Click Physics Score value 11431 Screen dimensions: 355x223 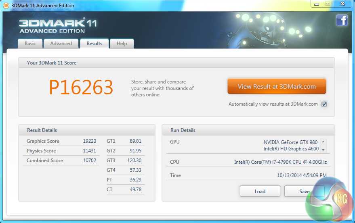click(89, 151)
